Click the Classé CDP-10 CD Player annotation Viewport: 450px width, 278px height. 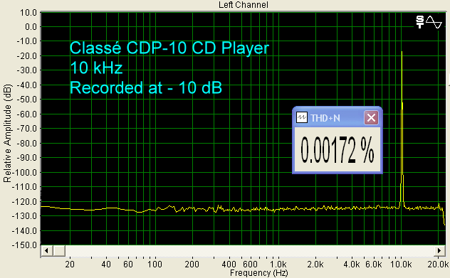[x=169, y=48]
